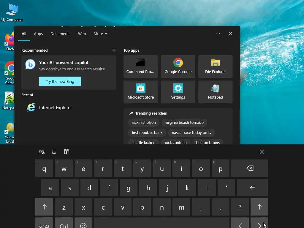Dismiss the Recommended section
This screenshot has height=228, width=304.
tap(114, 50)
